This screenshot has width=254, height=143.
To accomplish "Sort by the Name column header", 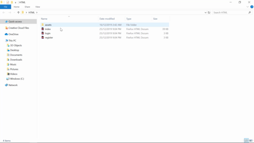I will [44, 19].
